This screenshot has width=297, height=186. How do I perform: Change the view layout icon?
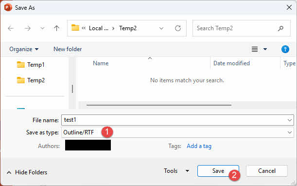(255, 49)
